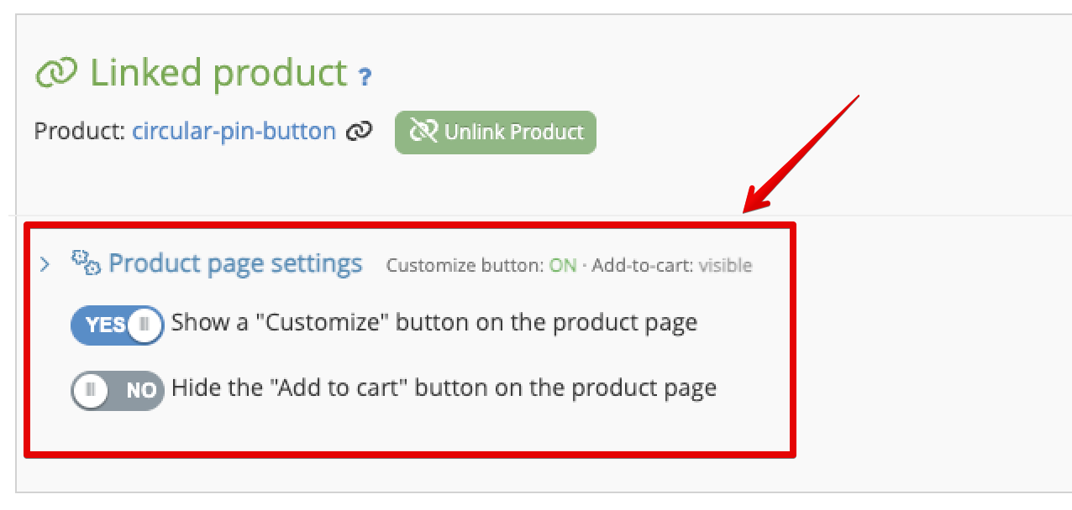Image resolution: width=1072 pixels, height=510 pixels.
Task: Click the Hide the "Add to cart" label text
Action: tap(444, 388)
